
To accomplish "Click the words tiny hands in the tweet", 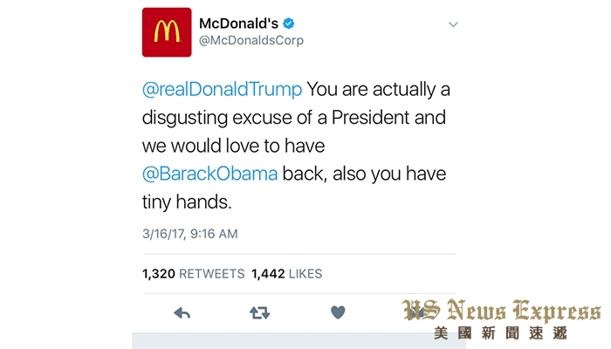I will click(x=187, y=202).
